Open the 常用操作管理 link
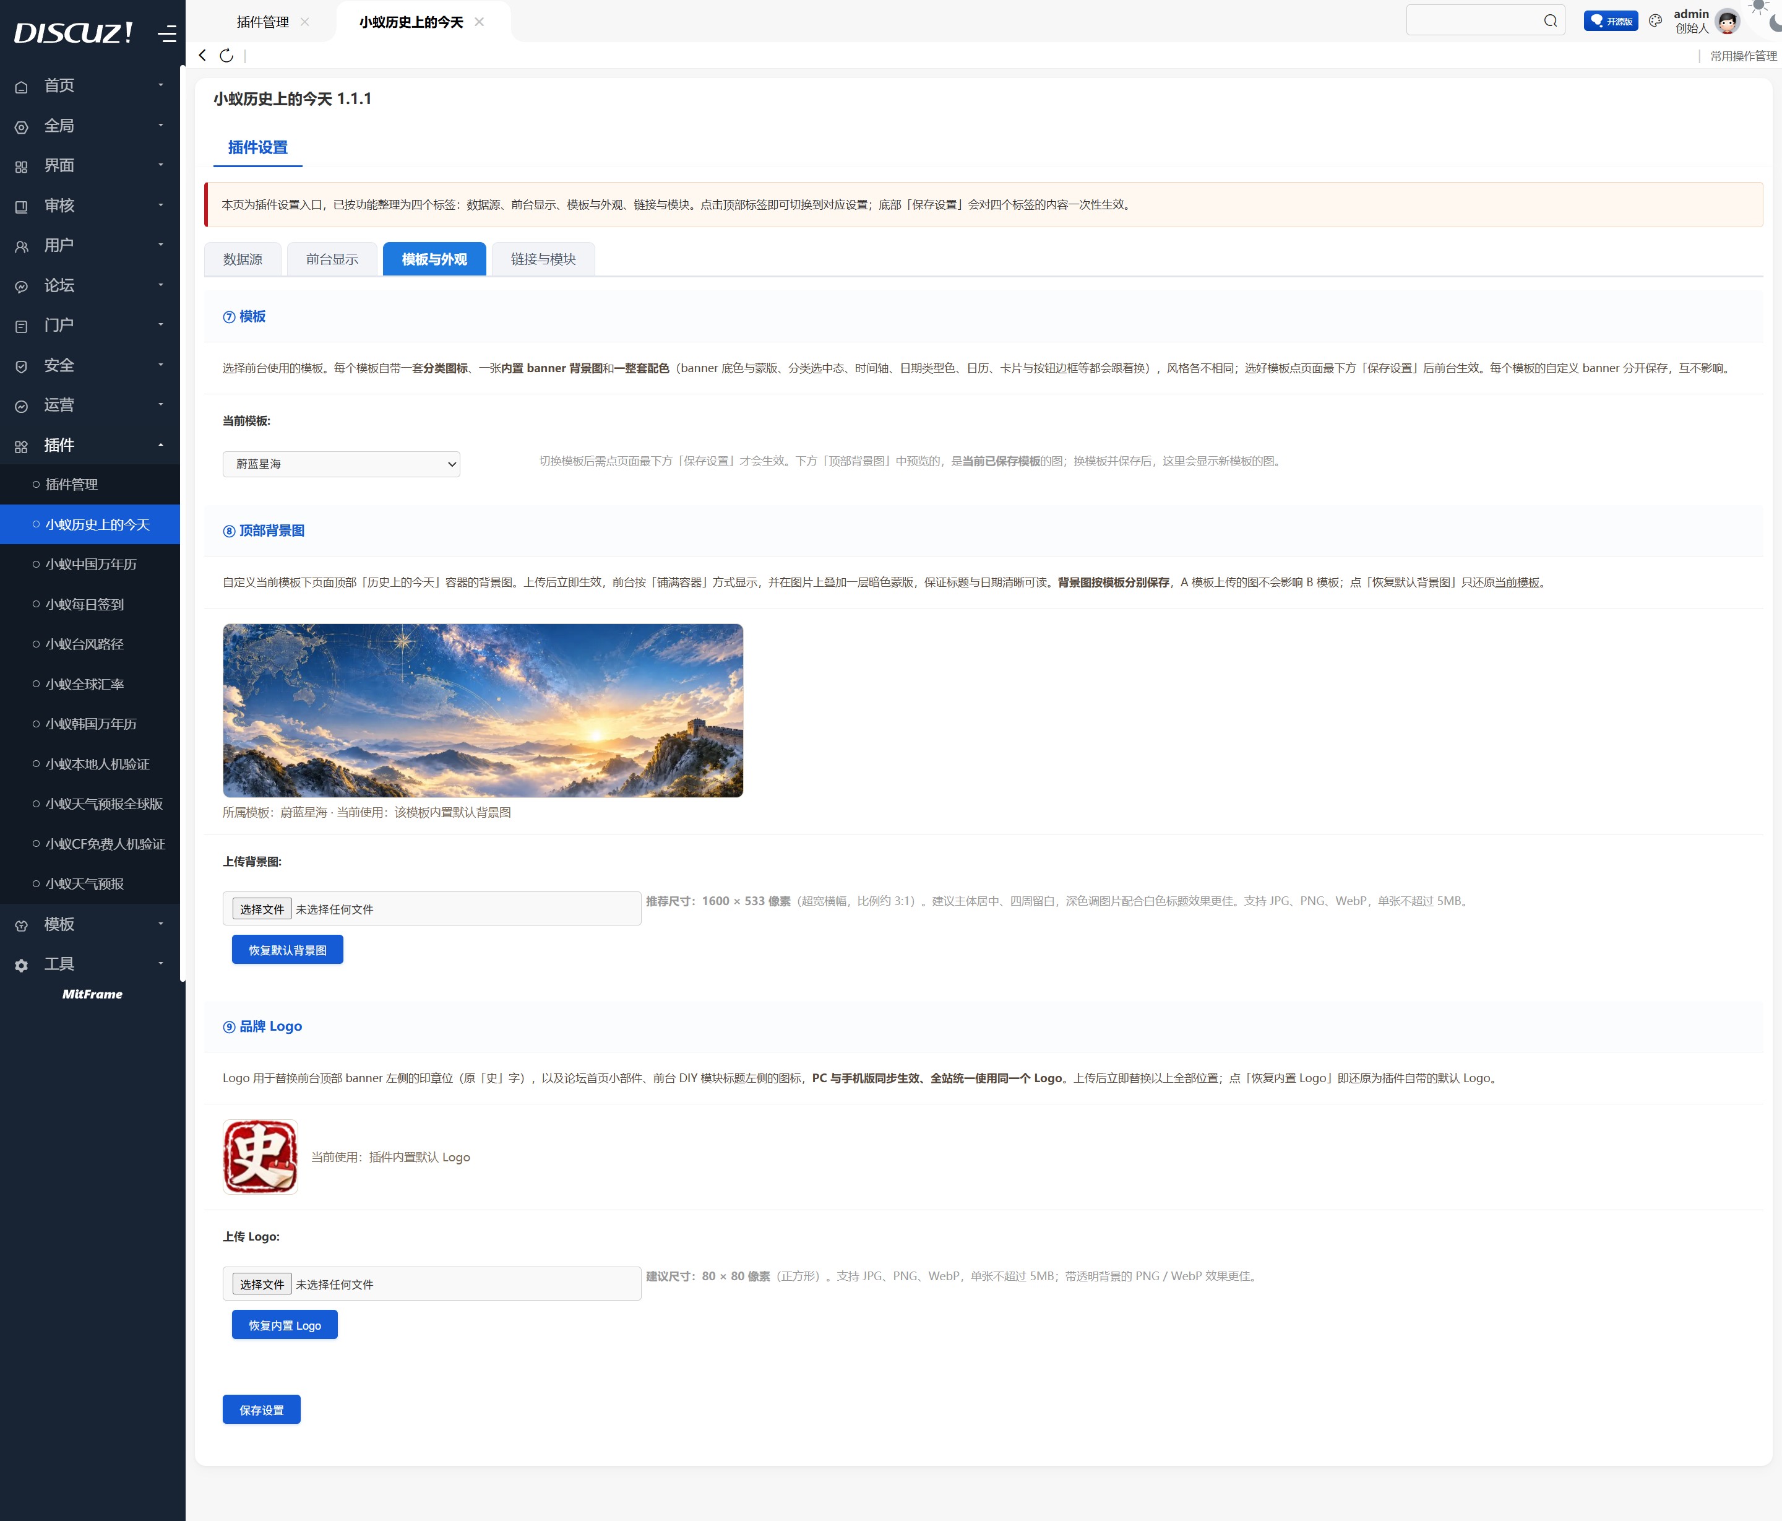This screenshot has height=1521, width=1782. coord(1742,56)
